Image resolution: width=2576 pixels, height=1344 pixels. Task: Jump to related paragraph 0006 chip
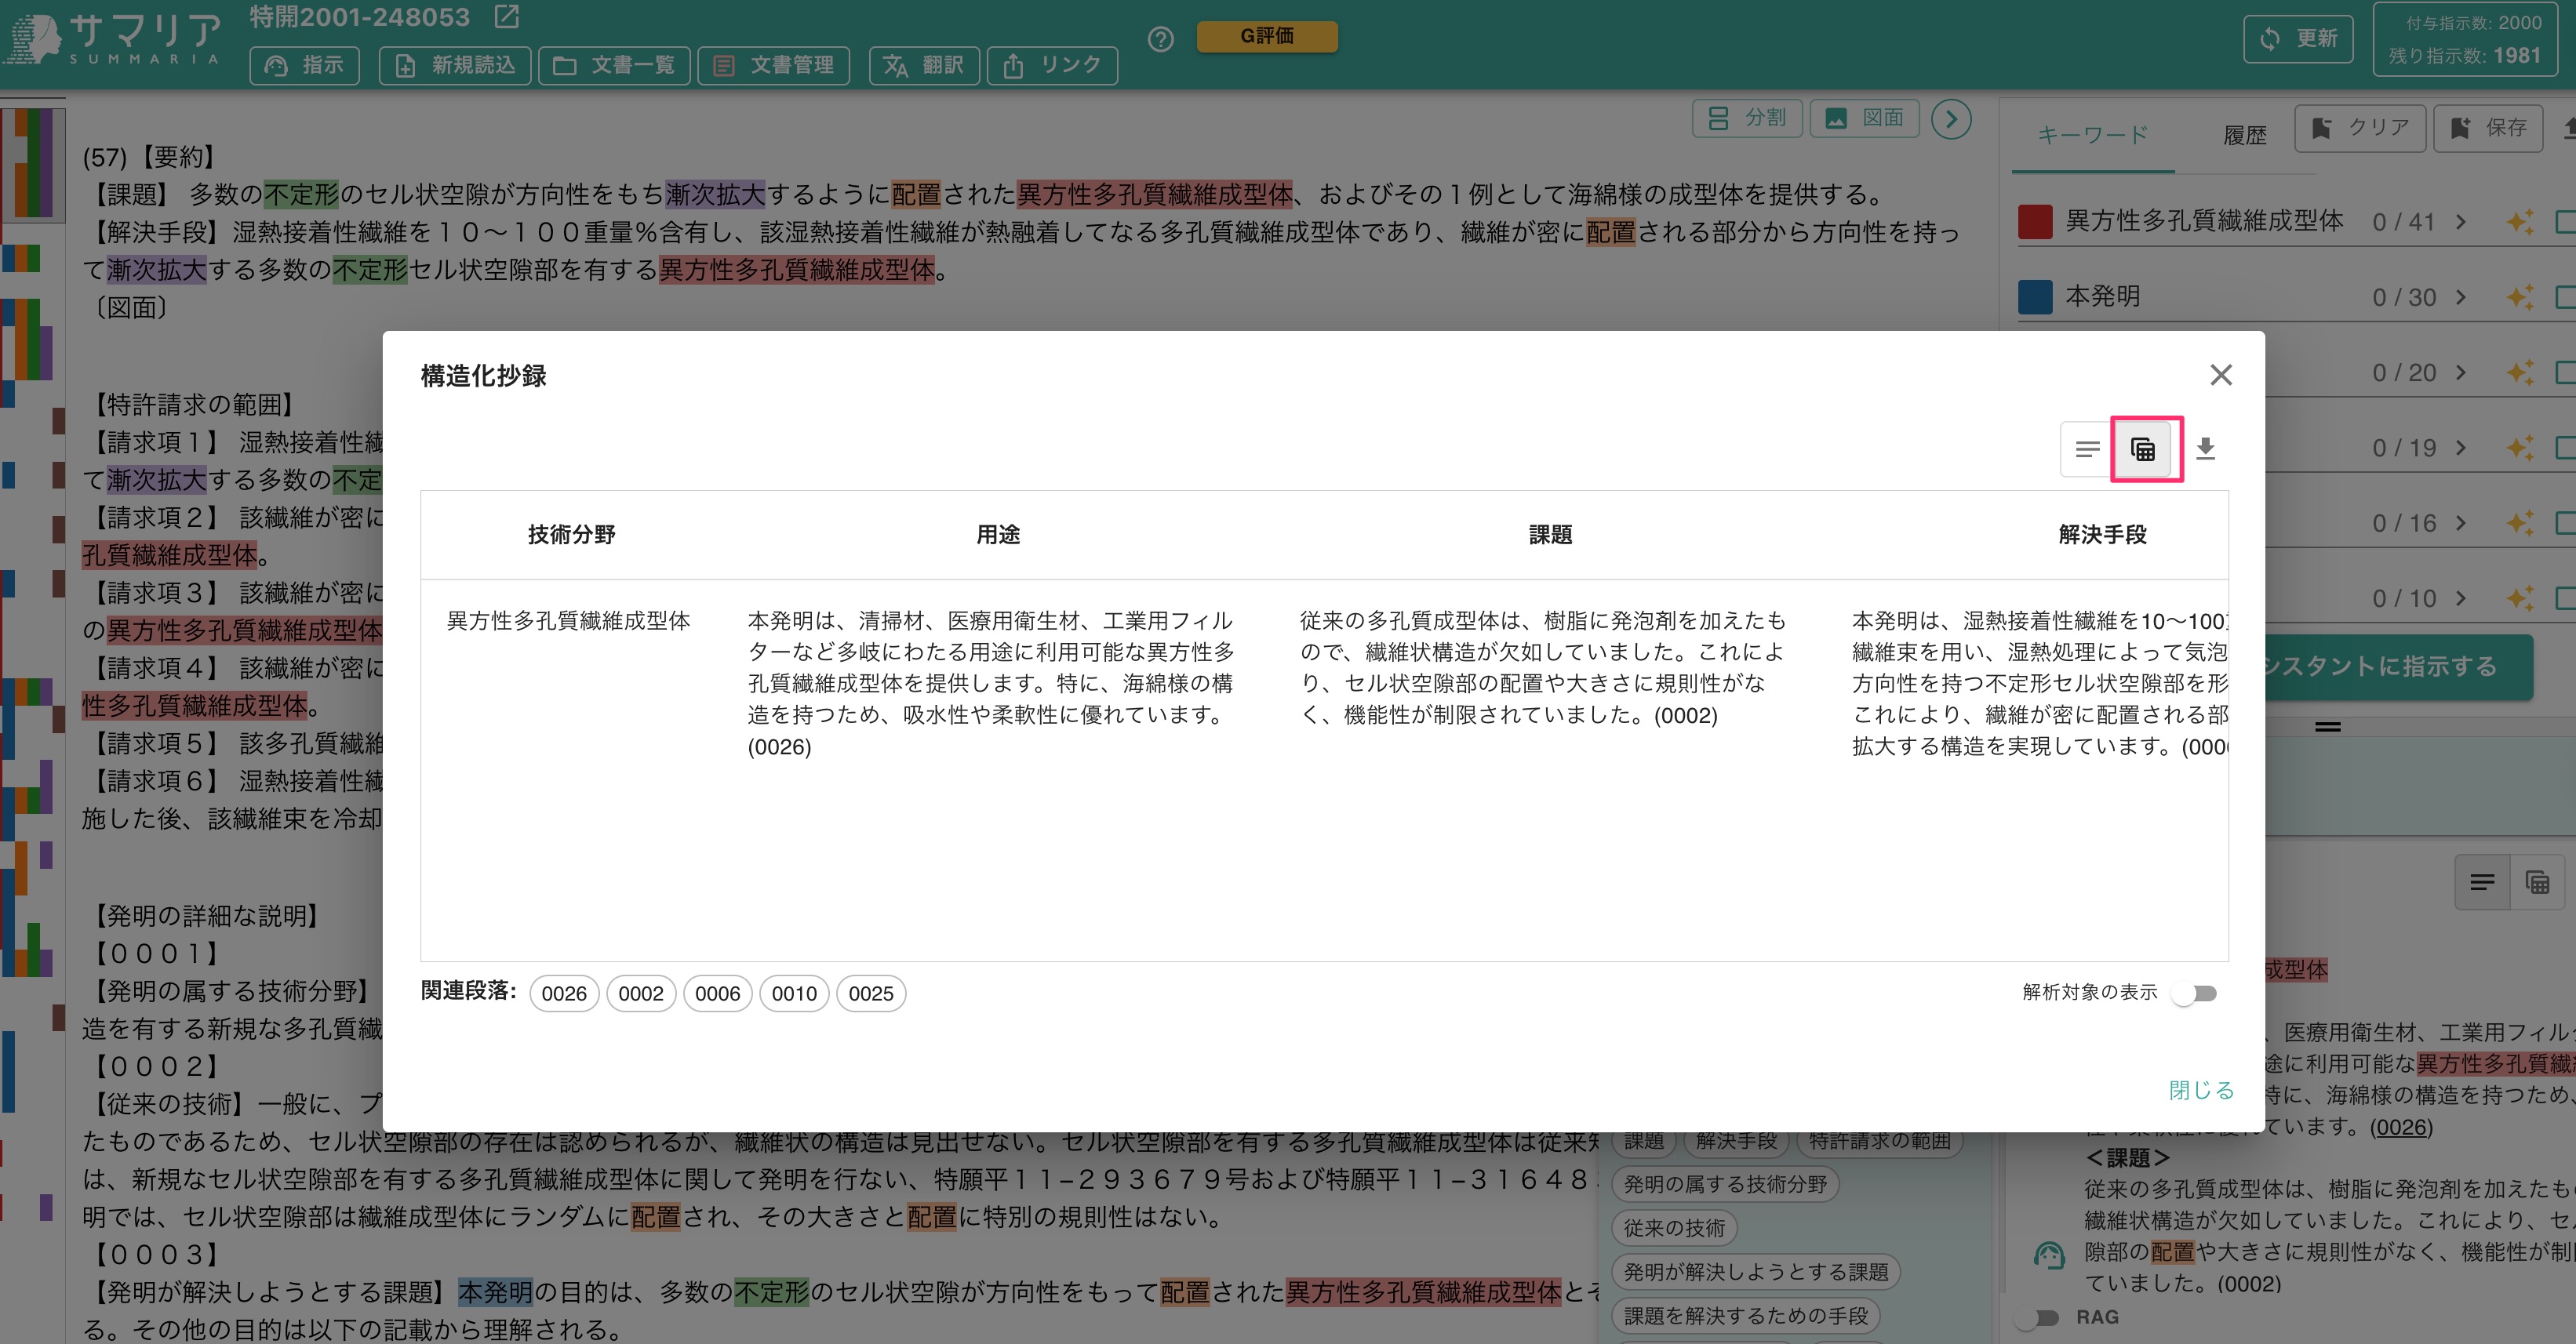point(718,993)
